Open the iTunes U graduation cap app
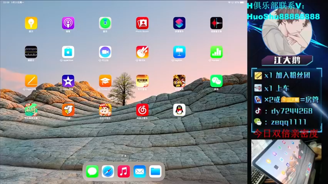 pyautogui.click(x=105, y=81)
